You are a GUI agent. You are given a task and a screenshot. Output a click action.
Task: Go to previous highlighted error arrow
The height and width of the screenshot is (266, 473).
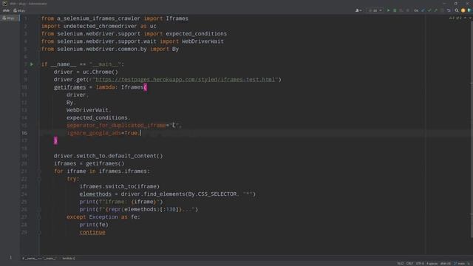[466, 18]
